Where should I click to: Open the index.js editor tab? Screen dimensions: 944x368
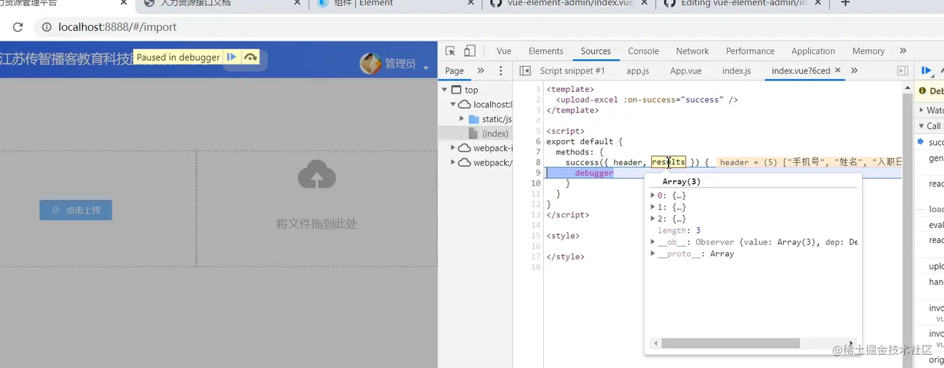[x=737, y=71]
